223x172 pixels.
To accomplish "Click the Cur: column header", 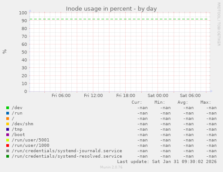I will pos(137,102).
